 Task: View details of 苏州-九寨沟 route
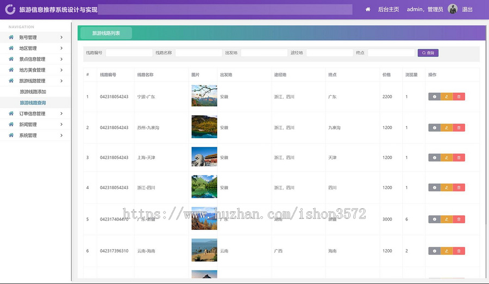pos(435,127)
